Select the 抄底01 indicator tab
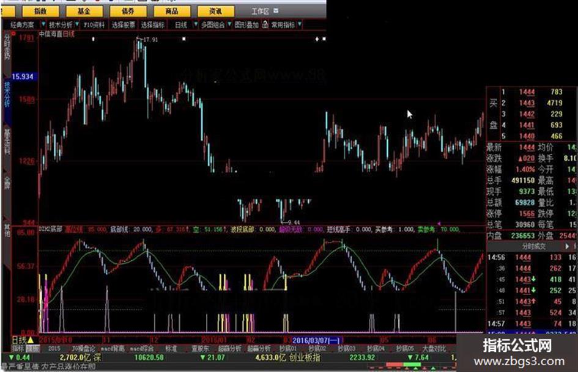The height and width of the screenshot is (372, 578). click(287, 348)
